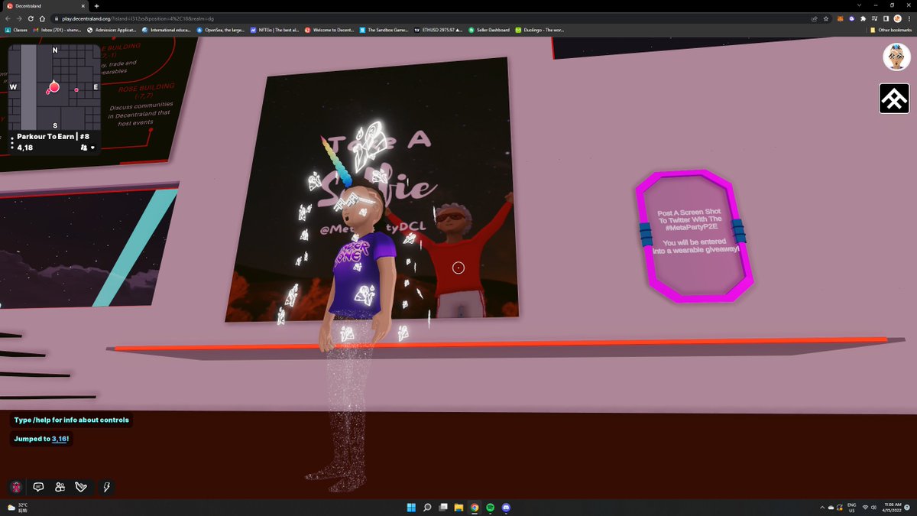The height and width of the screenshot is (516, 917).
Task: Reload the Decentraland page
Action: [x=31, y=18]
